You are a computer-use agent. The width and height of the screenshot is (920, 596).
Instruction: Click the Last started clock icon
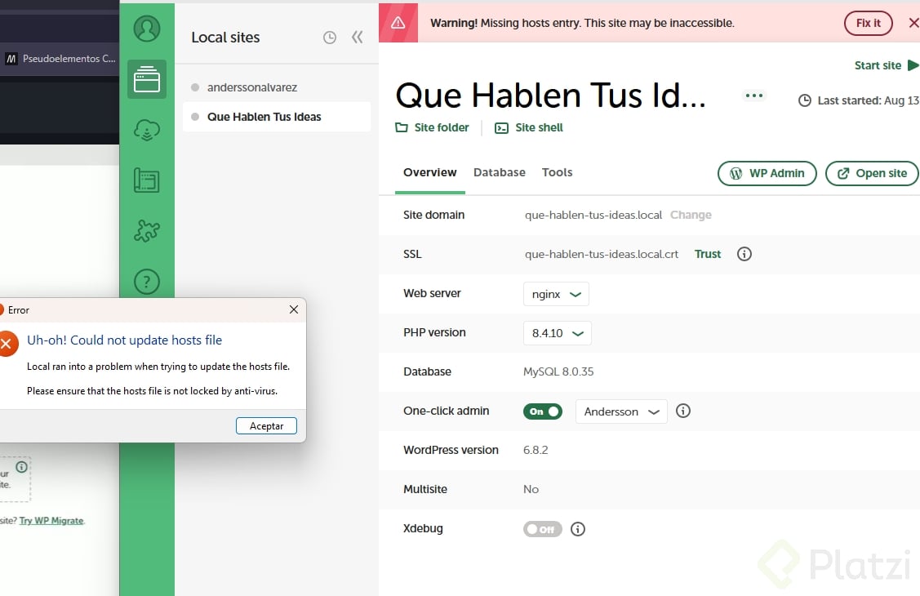(x=805, y=100)
